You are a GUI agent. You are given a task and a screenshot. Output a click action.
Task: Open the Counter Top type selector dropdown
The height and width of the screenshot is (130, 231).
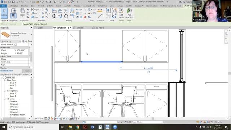click(32, 35)
